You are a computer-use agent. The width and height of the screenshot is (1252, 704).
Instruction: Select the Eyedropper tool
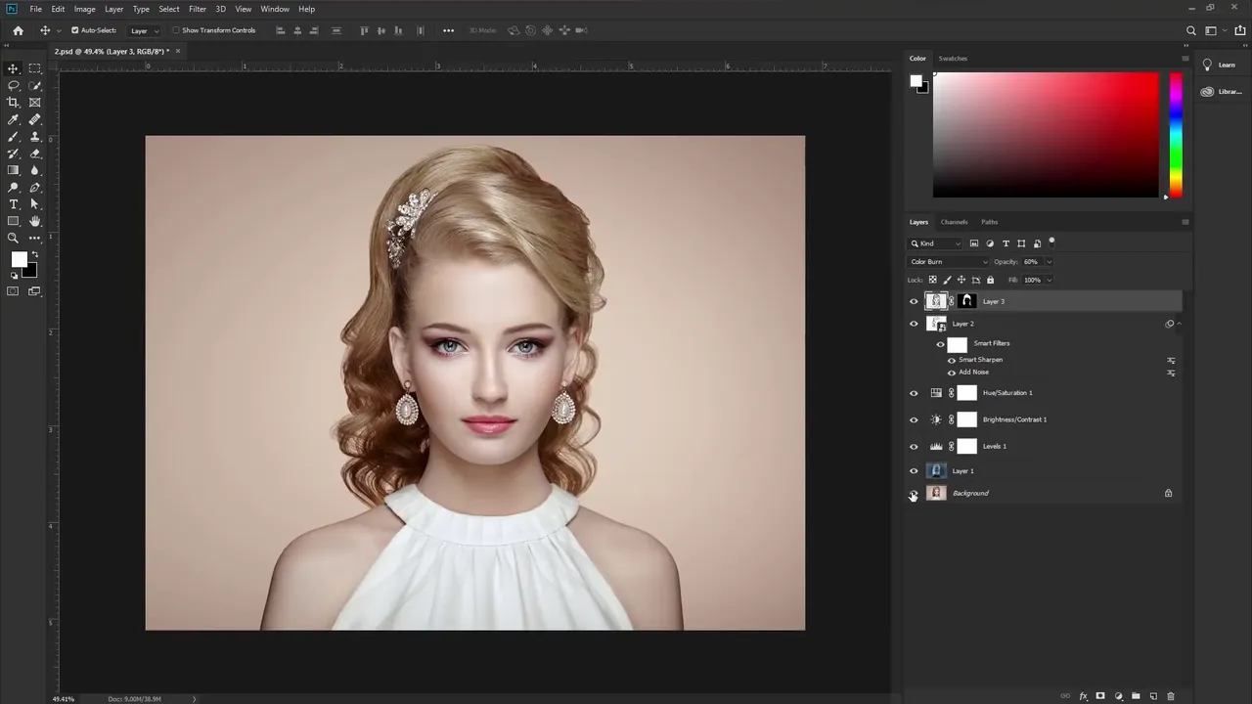click(14, 119)
